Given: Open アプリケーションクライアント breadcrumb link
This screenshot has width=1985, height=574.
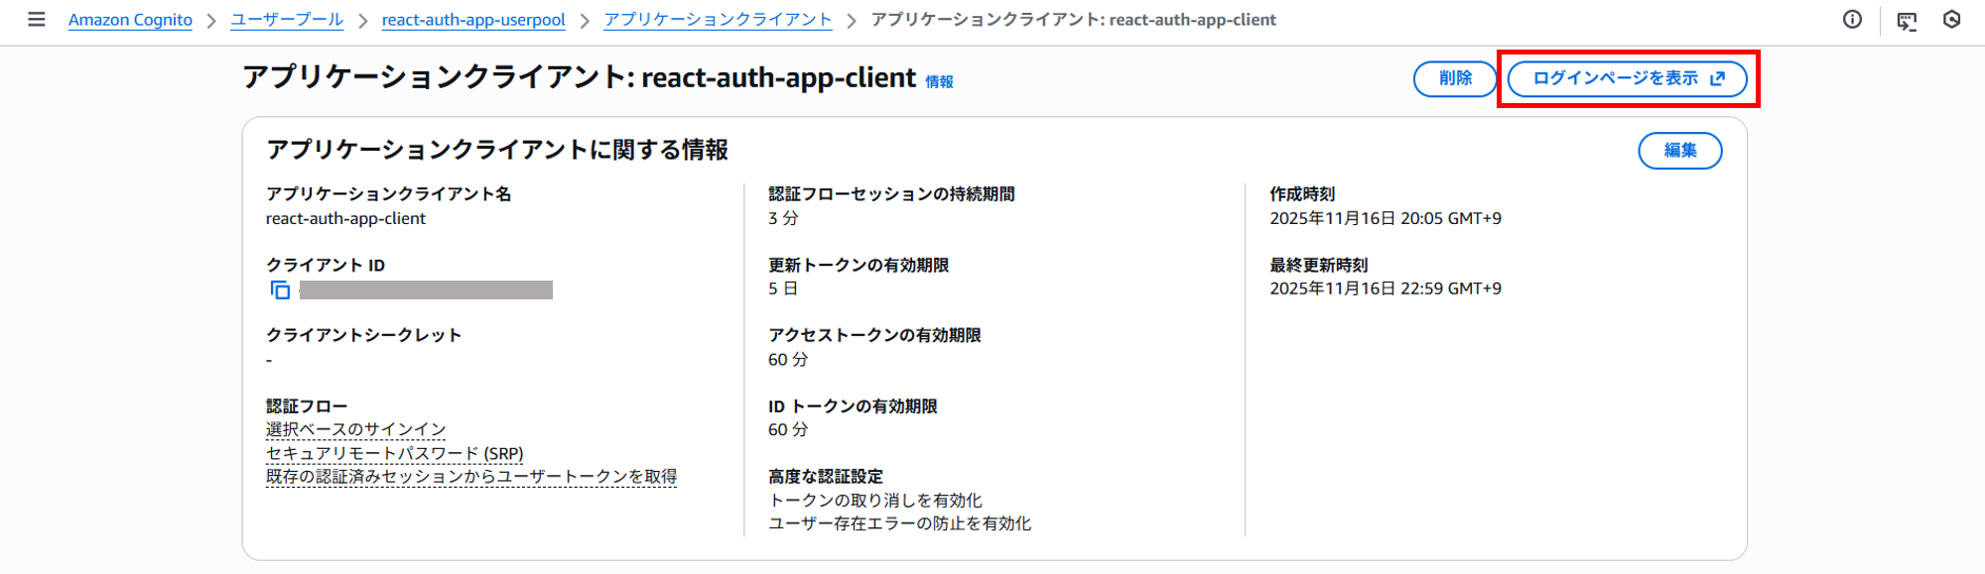Looking at the screenshot, I should click(x=718, y=20).
